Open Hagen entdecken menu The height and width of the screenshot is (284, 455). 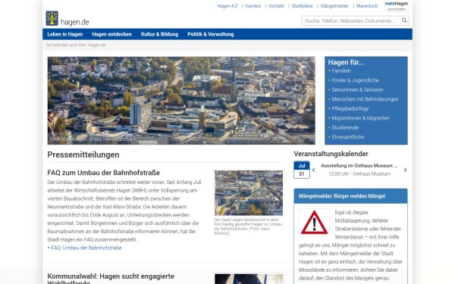111,34
